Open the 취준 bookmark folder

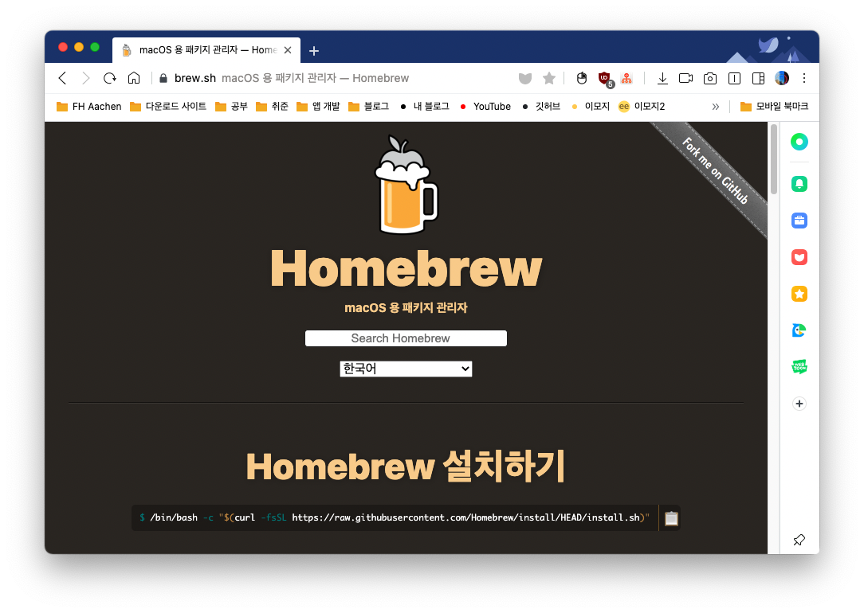(x=273, y=106)
